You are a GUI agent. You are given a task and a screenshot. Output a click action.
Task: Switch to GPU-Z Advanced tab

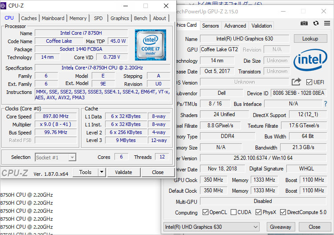pos(235,26)
